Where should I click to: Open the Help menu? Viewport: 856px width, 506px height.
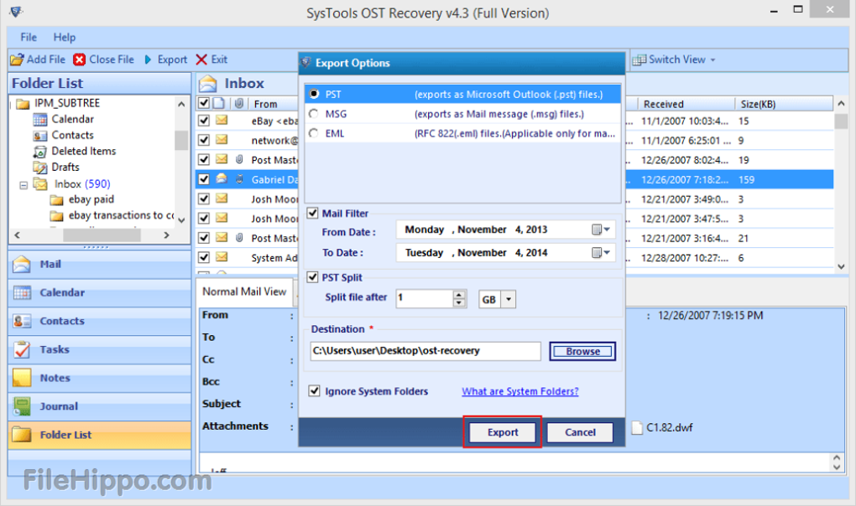pos(65,37)
